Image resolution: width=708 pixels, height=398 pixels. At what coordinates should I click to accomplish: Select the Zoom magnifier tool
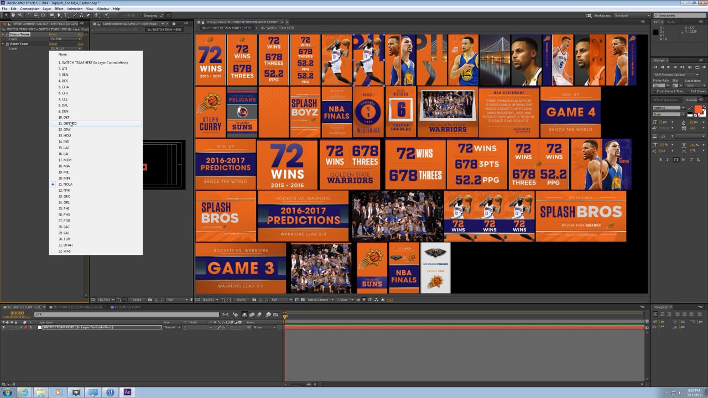[20, 15]
